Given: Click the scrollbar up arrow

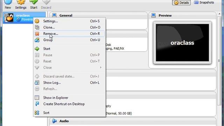Looking at the screenshot, I should coord(219,14).
